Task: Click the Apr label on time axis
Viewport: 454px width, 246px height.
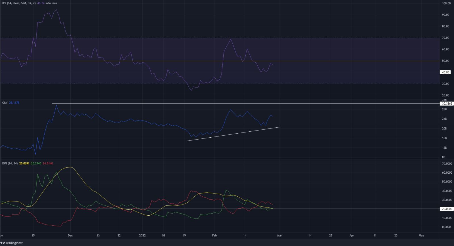Action: pos(352,236)
